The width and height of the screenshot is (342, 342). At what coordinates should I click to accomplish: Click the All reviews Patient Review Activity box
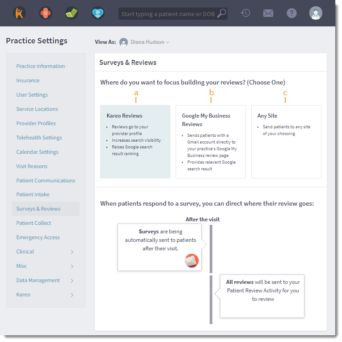[x=262, y=296]
